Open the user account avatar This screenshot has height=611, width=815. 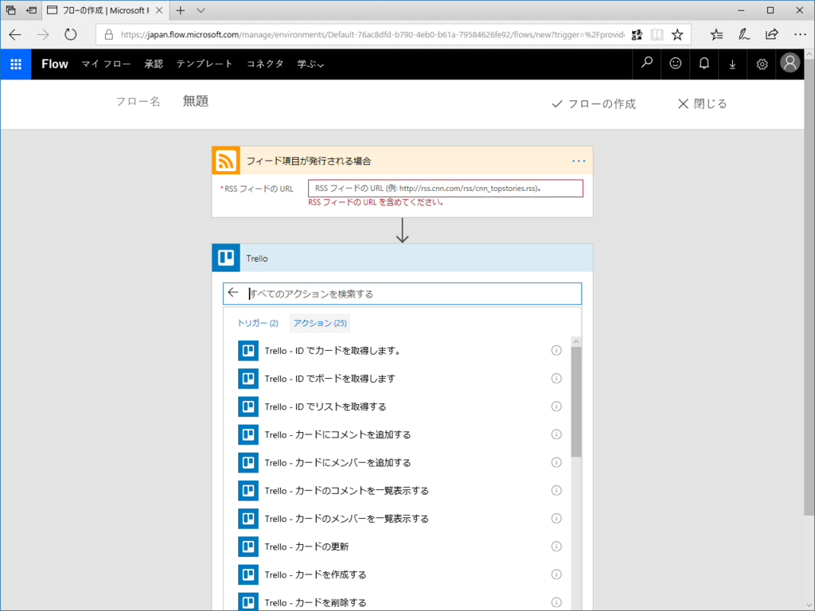[790, 63]
